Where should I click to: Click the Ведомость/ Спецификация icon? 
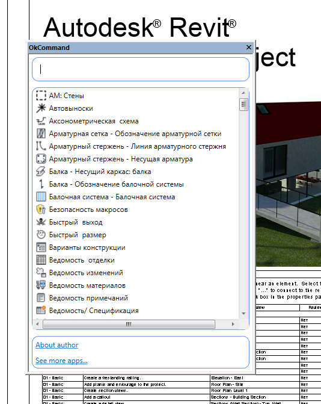coord(41,310)
